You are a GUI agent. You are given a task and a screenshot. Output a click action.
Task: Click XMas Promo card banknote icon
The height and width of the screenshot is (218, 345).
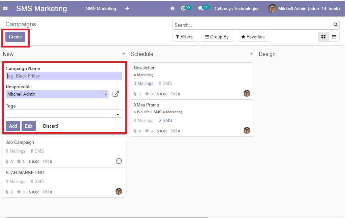pyautogui.click(x=174, y=131)
